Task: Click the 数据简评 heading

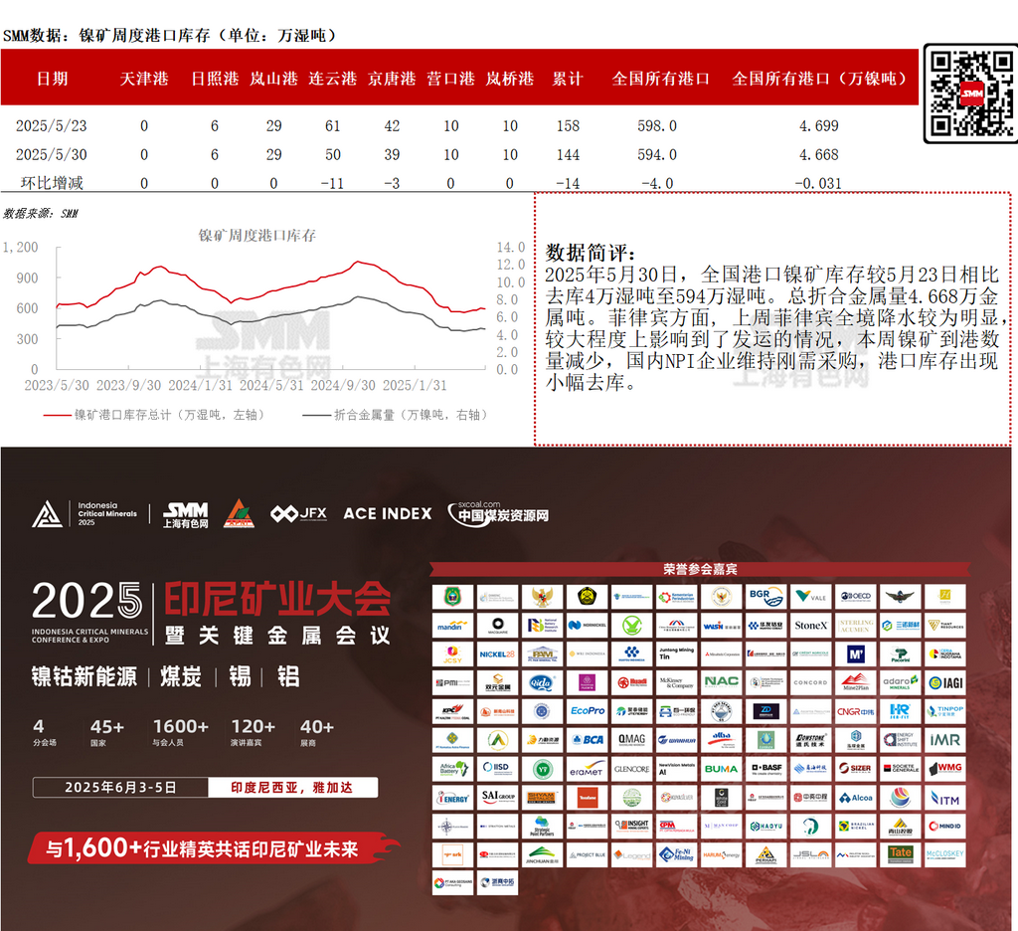Action: [x=591, y=252]
